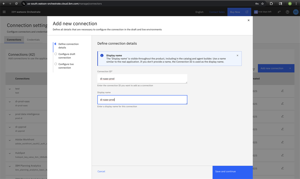The height and width of the screenshot is (179, 300).
Task: Bookmark this page with star icon
Action: (262, 4)
